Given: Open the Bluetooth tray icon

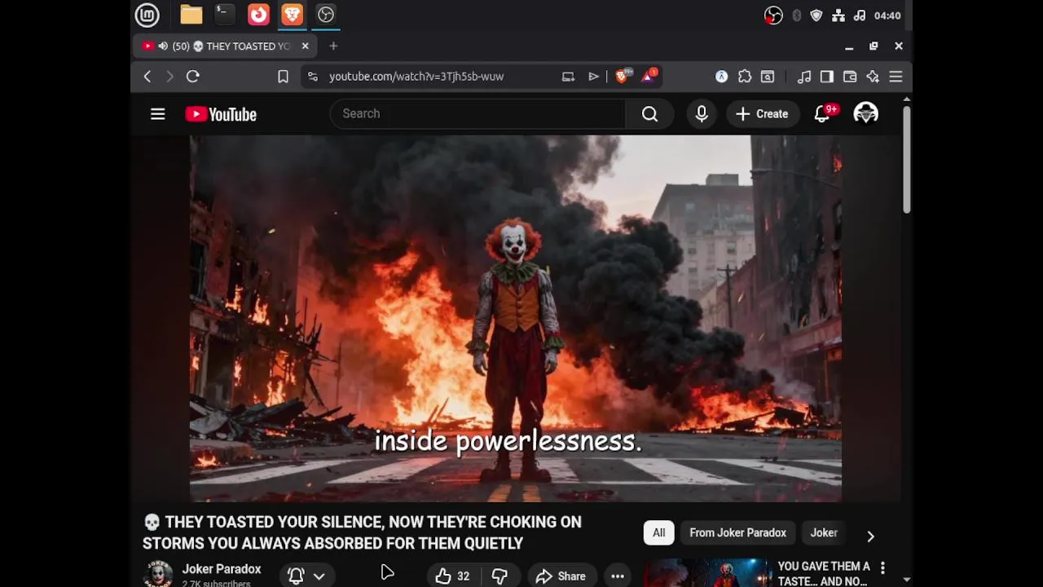Looking at the screenshot, I should click(797, 15).
